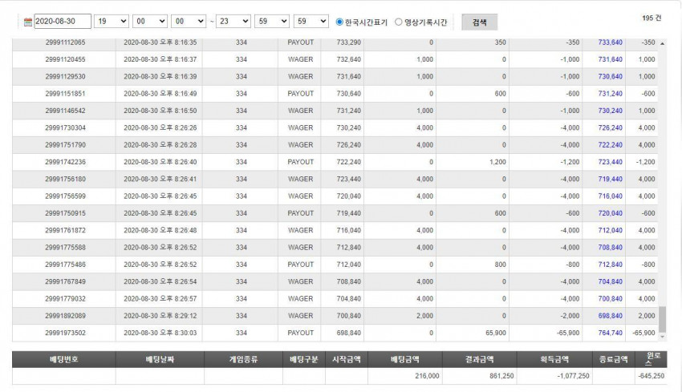Open the calendar date picker icon
This screenshot has width=682, height=392.
coord(28,22)
